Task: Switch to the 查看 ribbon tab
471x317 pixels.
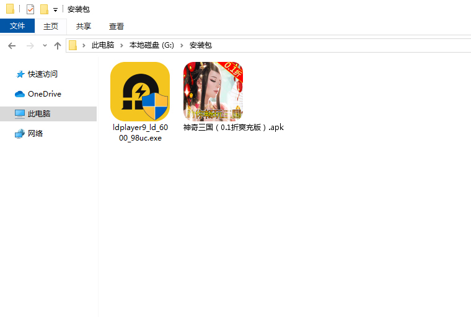Action: (x=117, y=26)
